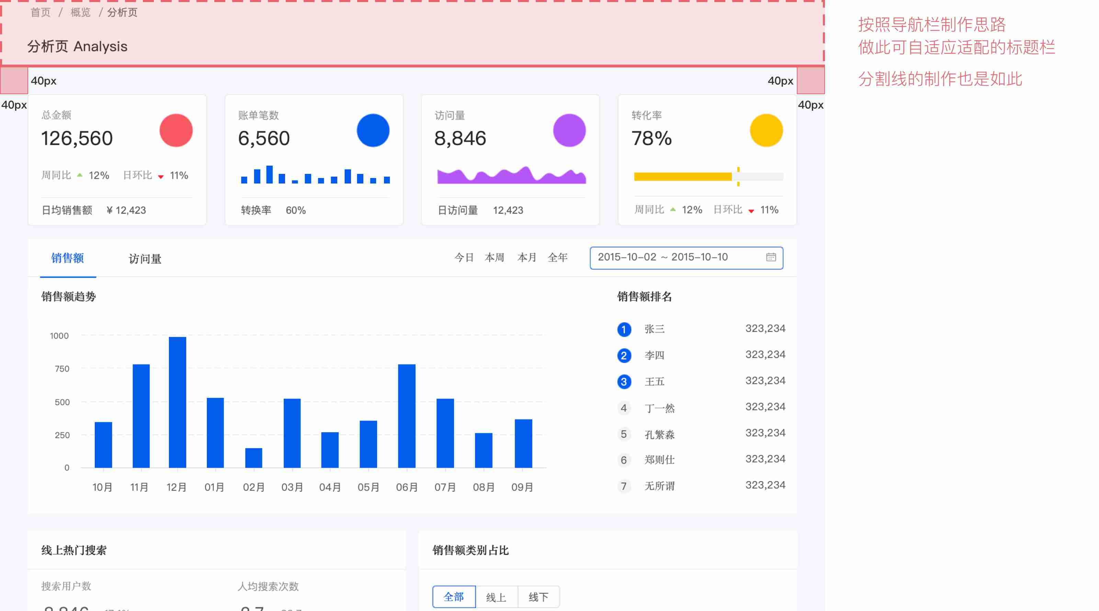Screen dimensions: 1099x611
Task: Click the name 郑则仕 in ranking
Action: point(659,460)
